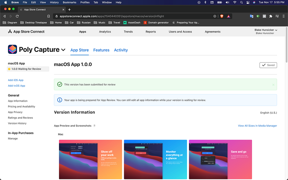The width and height of the screenshot is (288, 180).
Task: Open View All Sizes in Media Manager
Action: click(x=257, y=126)
